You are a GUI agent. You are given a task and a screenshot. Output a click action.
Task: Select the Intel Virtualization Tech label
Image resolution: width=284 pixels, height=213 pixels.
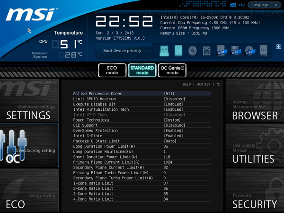tap(101, 109)
